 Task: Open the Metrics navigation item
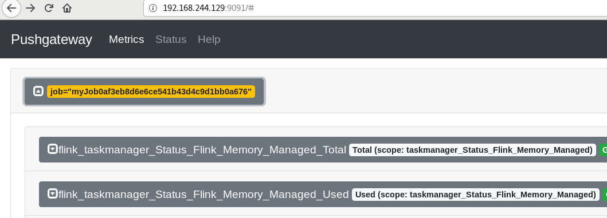click(x=127, y=39)
